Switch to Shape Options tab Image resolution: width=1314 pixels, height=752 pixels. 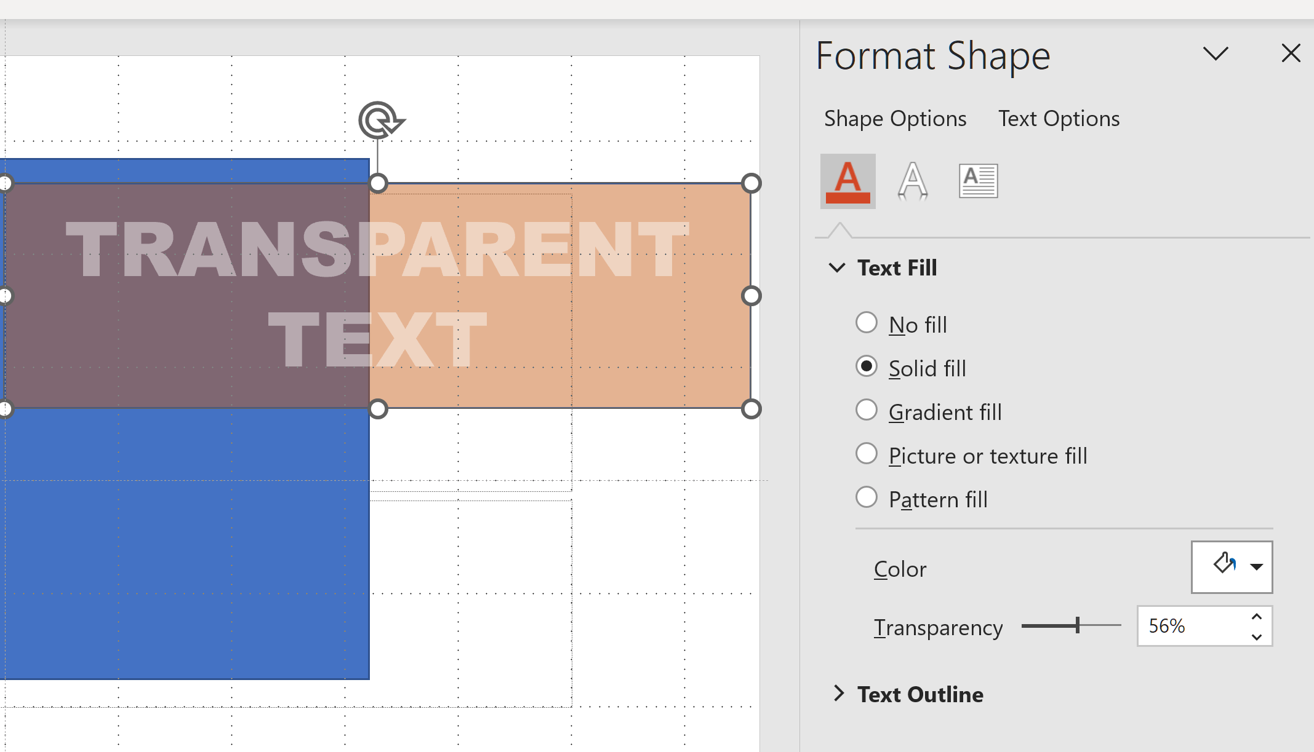895,118
